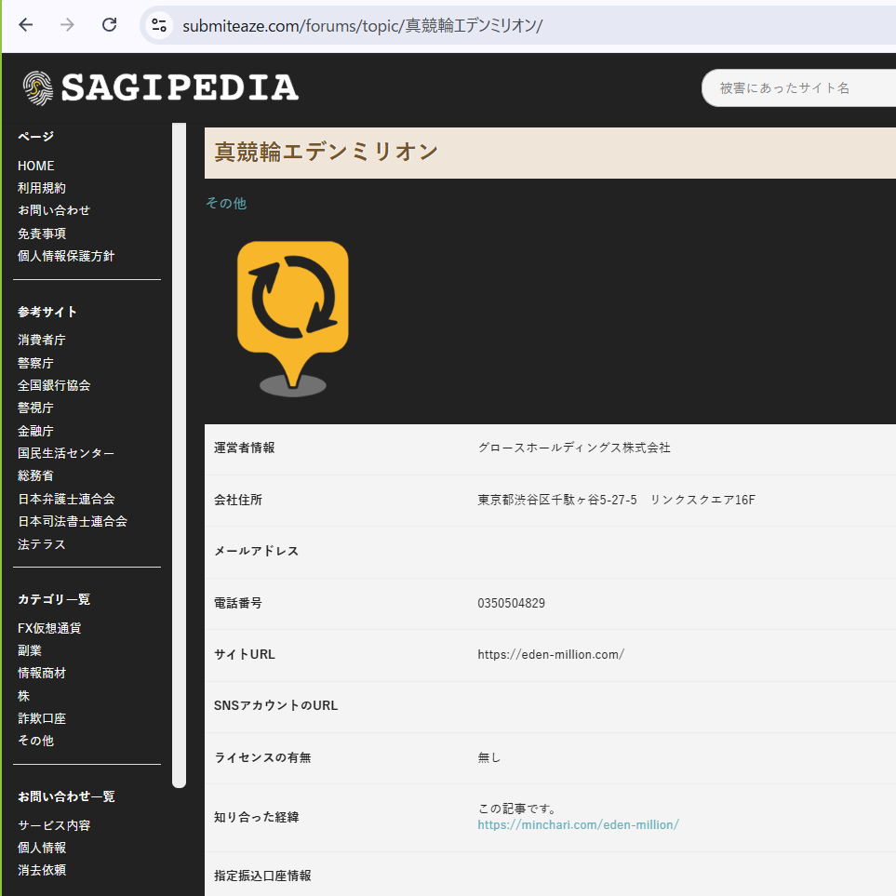Open site information icon in address bar
Image resolution: width=896 pixels, height=896 pixels.
pos(159,25)
